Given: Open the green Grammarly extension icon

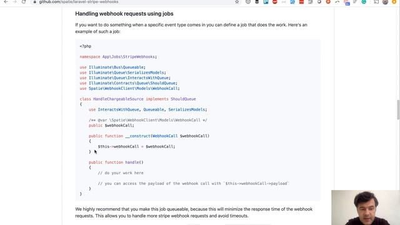Looking at the screenshot, I should tap(364, 2).
